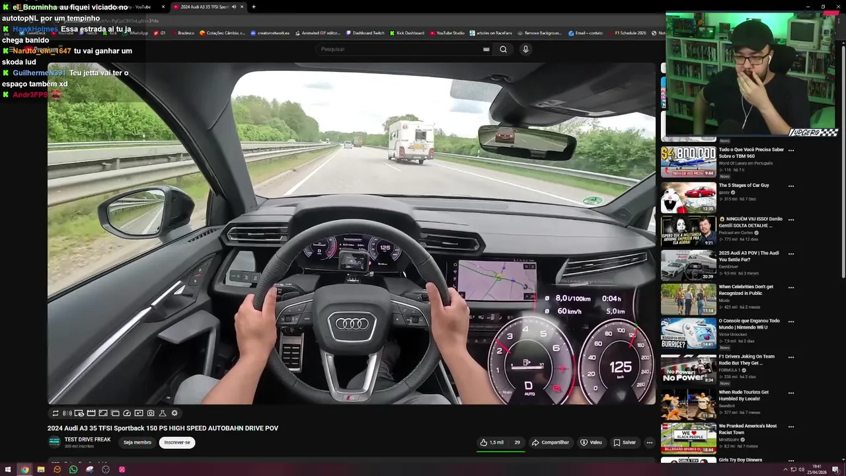Open extension settings gear under video
Screen dimensions: 846x476
coord(174,413)
